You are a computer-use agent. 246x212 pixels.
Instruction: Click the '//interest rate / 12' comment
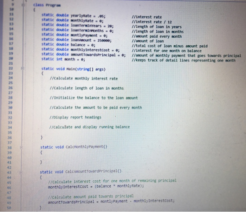point(152,22)
